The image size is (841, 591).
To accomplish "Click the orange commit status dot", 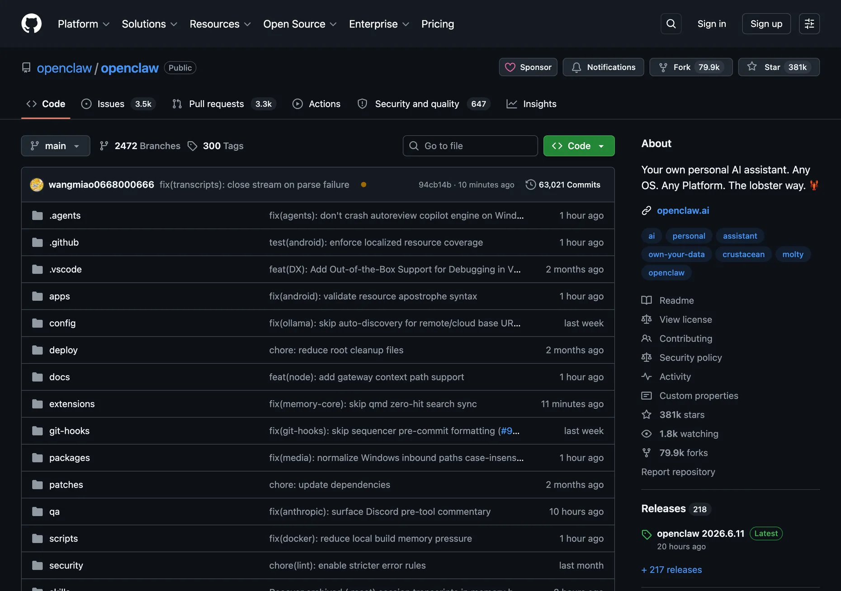I will click(364, 184).
